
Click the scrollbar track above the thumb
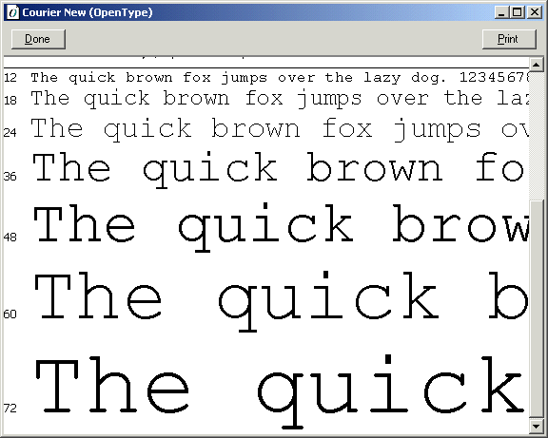(537, 135)
